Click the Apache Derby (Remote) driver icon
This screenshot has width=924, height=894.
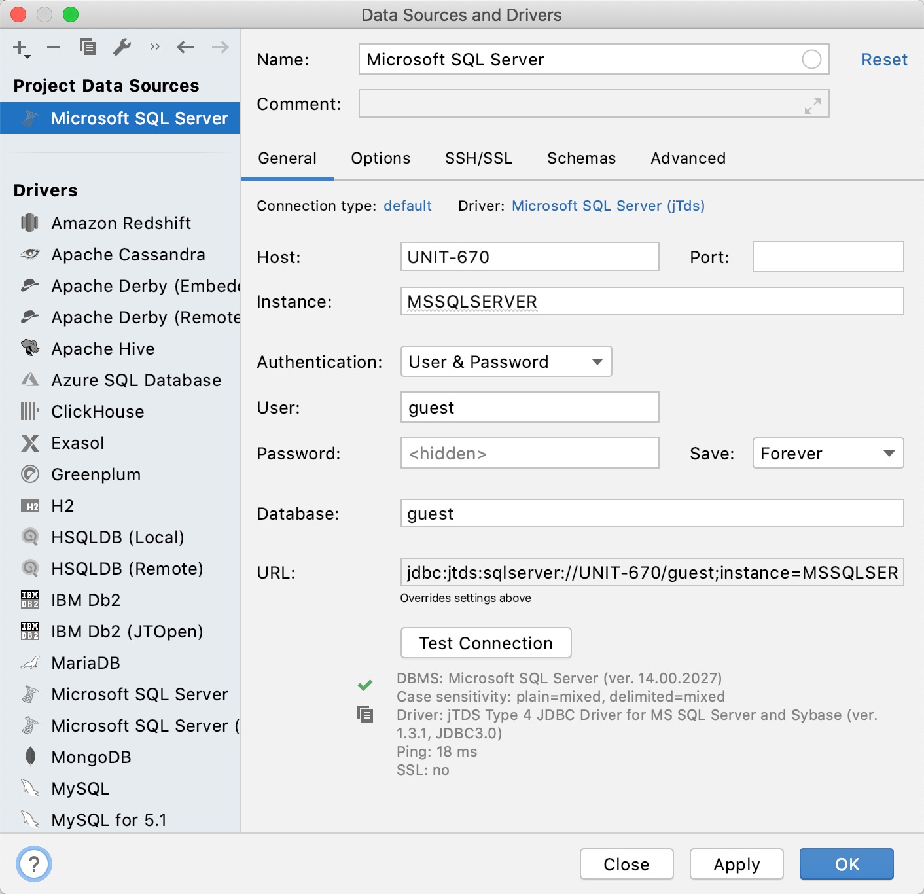(x=30, y=317)
